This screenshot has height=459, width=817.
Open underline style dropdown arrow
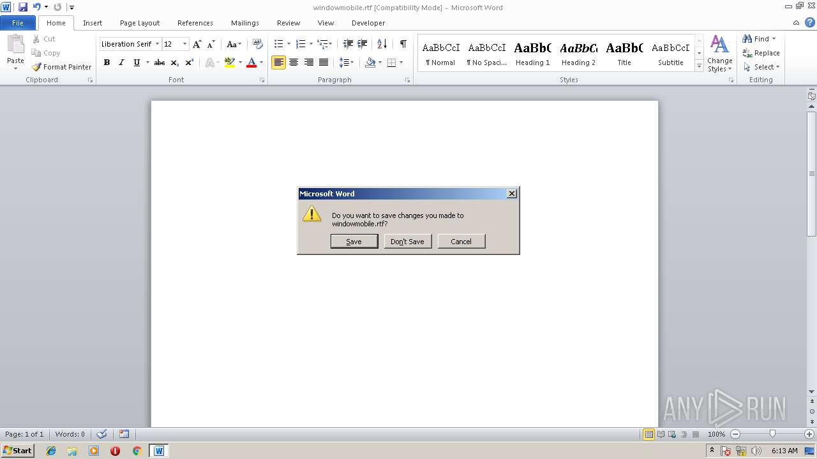pos(147,62)
